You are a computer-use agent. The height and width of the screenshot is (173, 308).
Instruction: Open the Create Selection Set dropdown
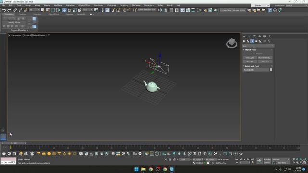[147, 10]
